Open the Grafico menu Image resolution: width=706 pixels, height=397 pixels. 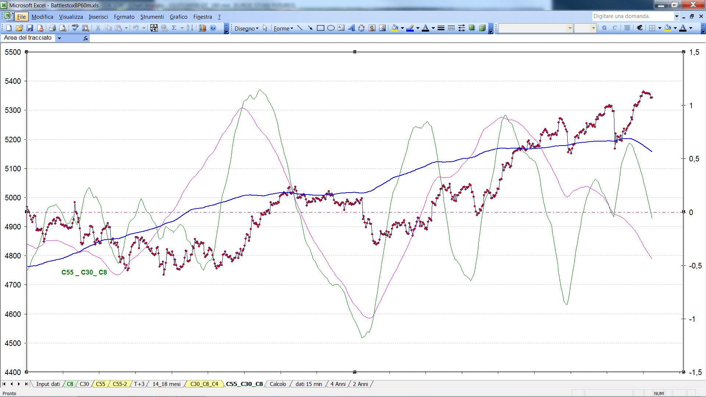click(x=178, y=17)
